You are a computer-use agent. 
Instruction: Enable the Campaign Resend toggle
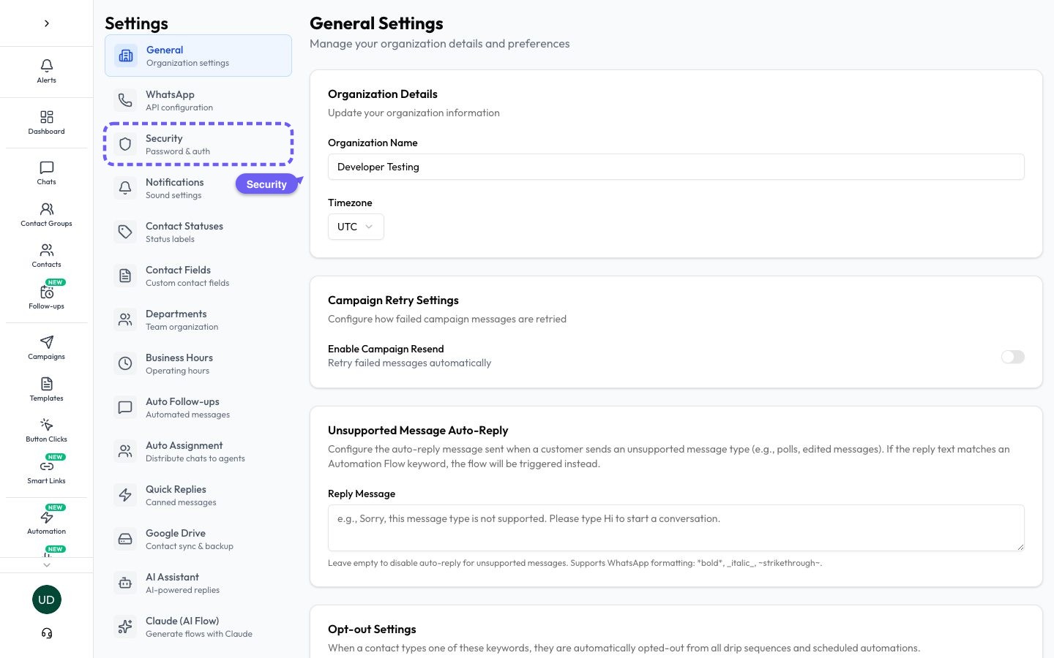1013,357
